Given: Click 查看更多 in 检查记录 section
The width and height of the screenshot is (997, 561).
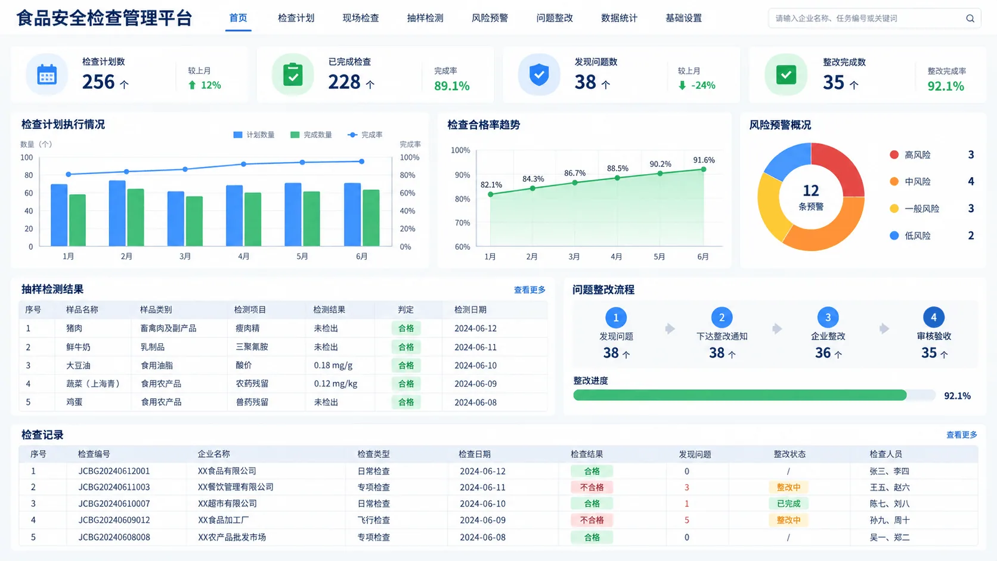Looking at the screenshot, I should tap(962, 435).
